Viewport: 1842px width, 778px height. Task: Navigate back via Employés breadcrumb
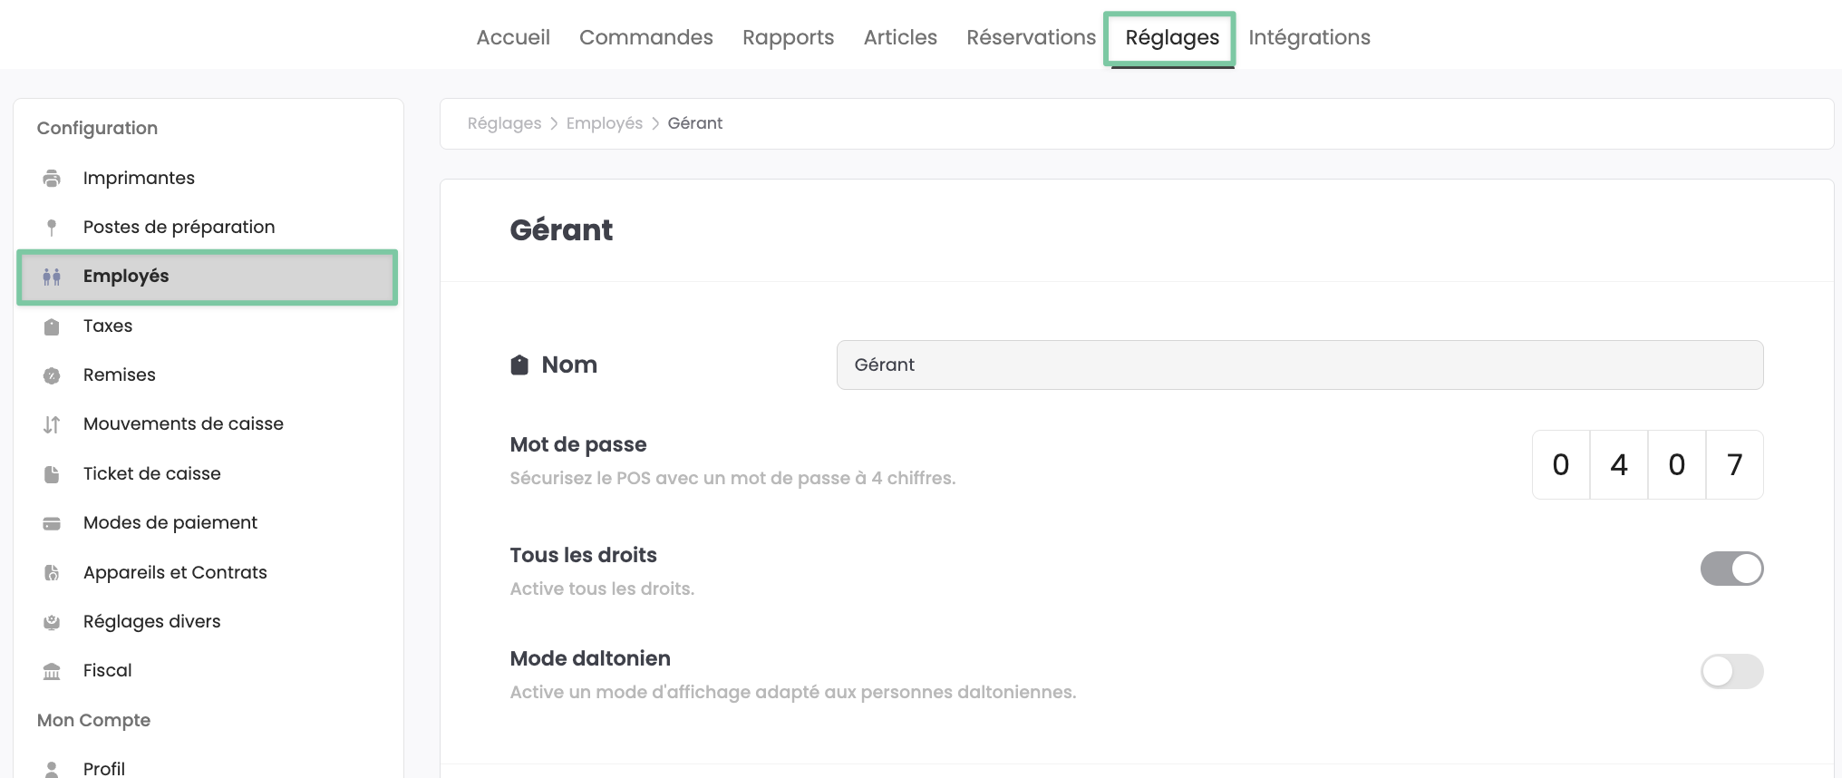point(604,123)
